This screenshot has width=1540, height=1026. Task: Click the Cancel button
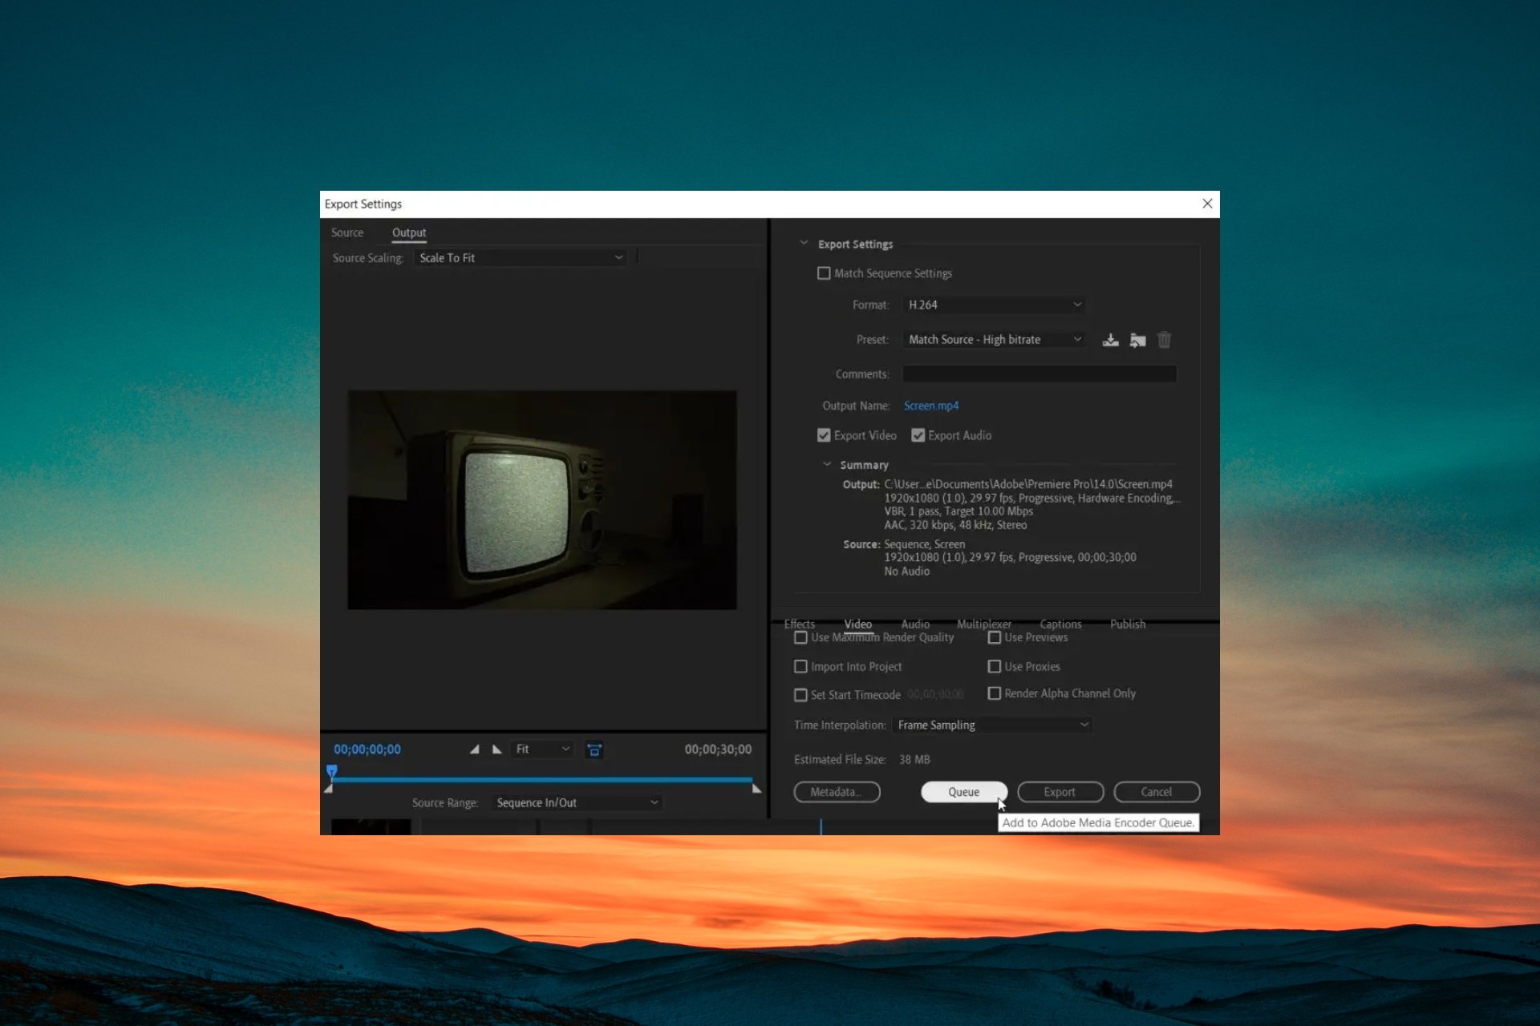[x=1157, y=792]
